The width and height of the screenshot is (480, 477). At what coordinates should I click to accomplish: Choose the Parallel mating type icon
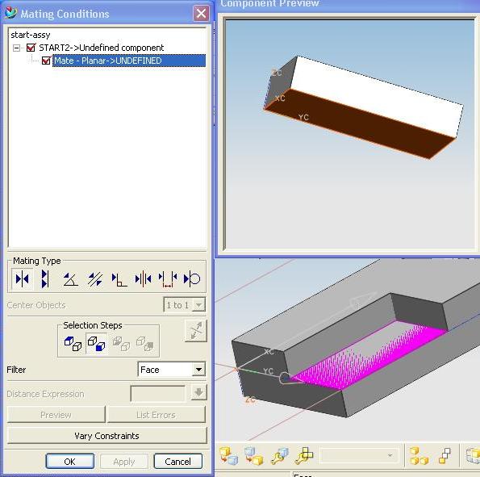click(x=95, y=279)
